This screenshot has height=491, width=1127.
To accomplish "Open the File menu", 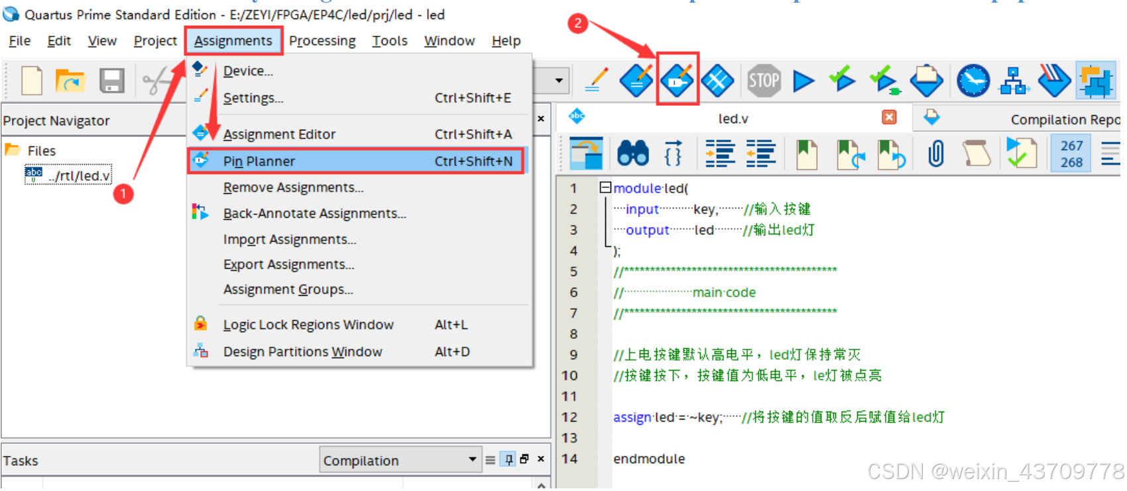I will coord(20,41).
